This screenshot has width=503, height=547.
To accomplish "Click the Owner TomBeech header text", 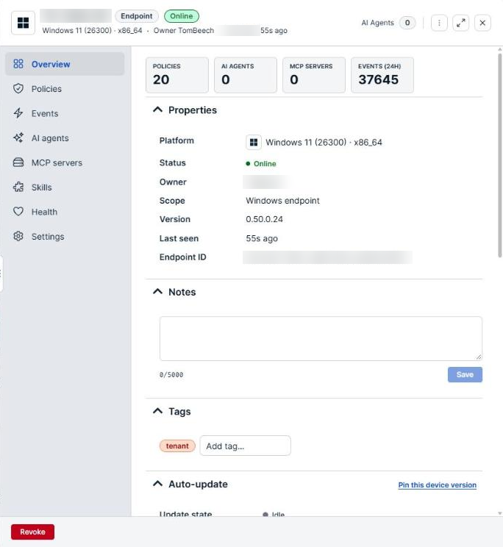I will pos(184,30).
